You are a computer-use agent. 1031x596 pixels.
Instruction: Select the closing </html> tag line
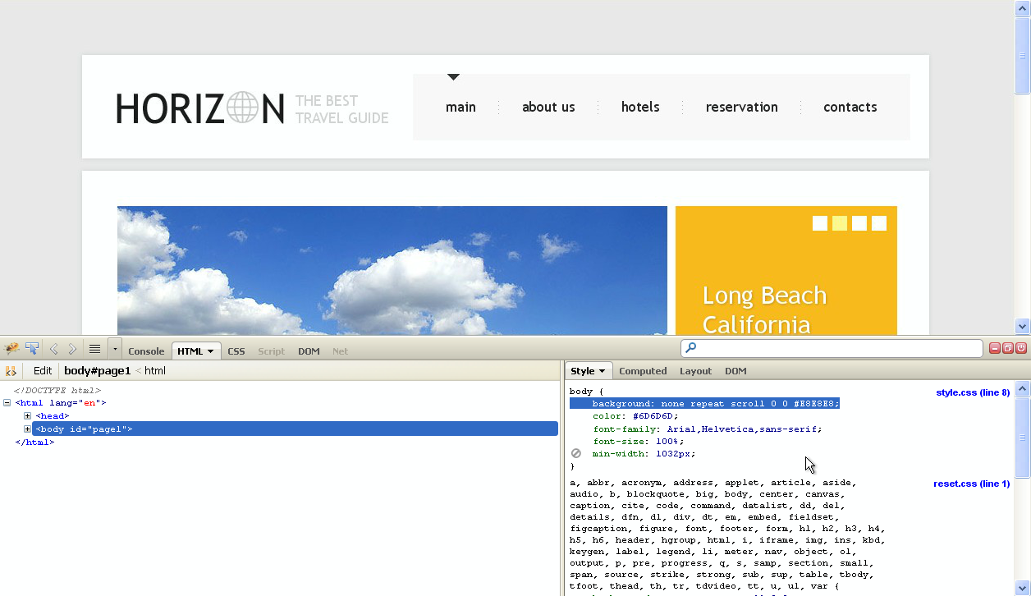tap(34, 442)
